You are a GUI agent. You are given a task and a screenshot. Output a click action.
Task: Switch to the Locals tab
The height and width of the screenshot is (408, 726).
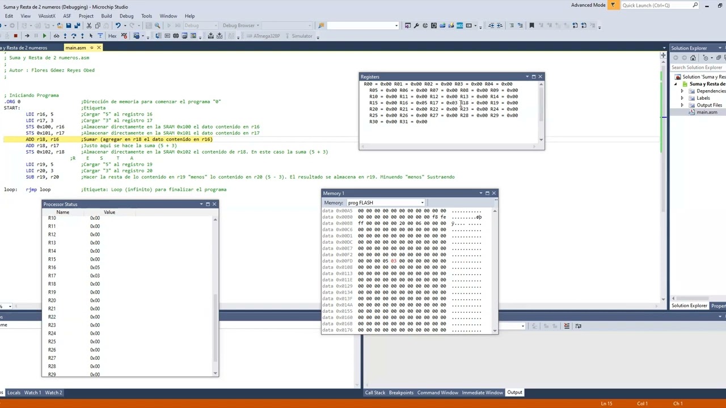pyautogui.click(x=14, y=392)
